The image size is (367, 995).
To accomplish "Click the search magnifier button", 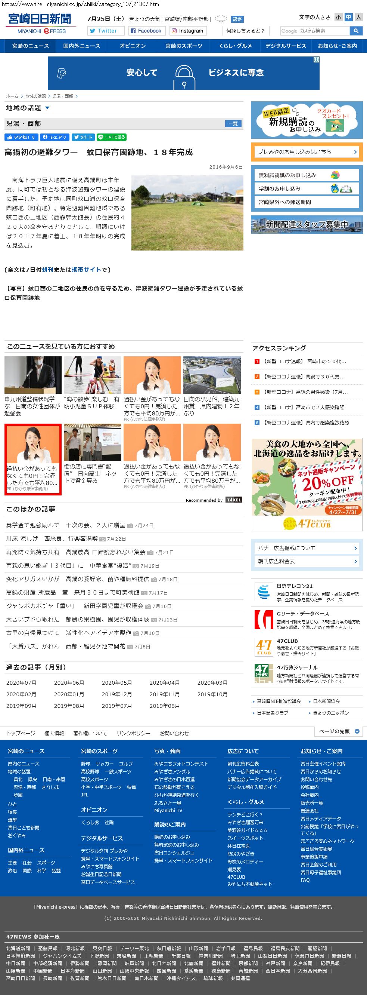I will pyautogui.click(x=355, y=31).
